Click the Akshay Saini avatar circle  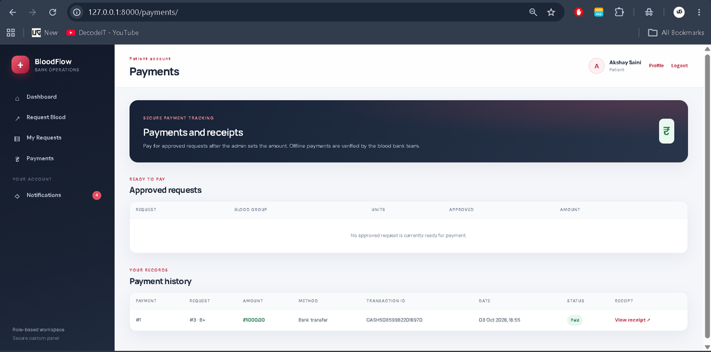click(596, 66)
